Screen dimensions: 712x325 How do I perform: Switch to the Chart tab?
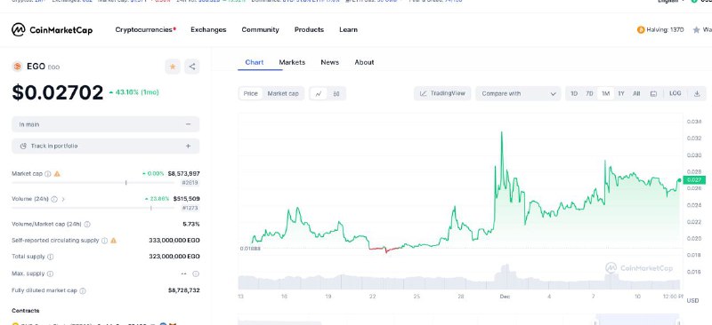pyautogui.click(x=255, y=62)
